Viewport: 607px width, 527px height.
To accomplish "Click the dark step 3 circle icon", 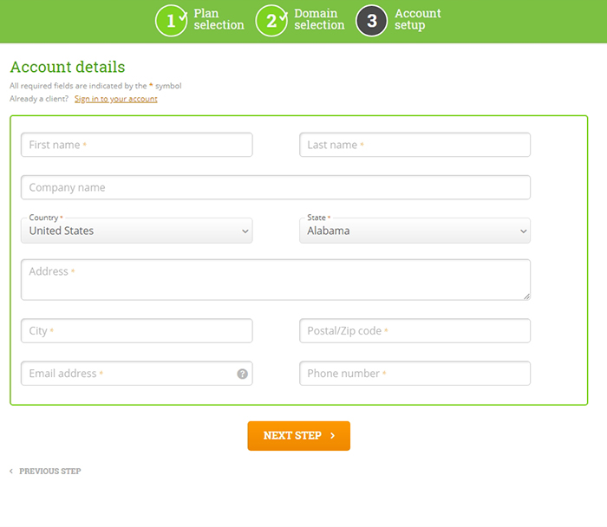I will click(372, 21).
